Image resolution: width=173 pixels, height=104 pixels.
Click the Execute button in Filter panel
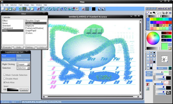(7, 47)
